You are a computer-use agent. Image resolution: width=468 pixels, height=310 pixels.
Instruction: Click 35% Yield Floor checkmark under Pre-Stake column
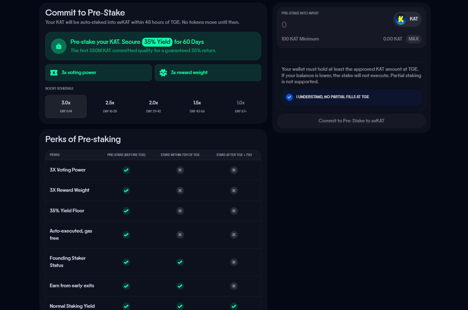126,211
